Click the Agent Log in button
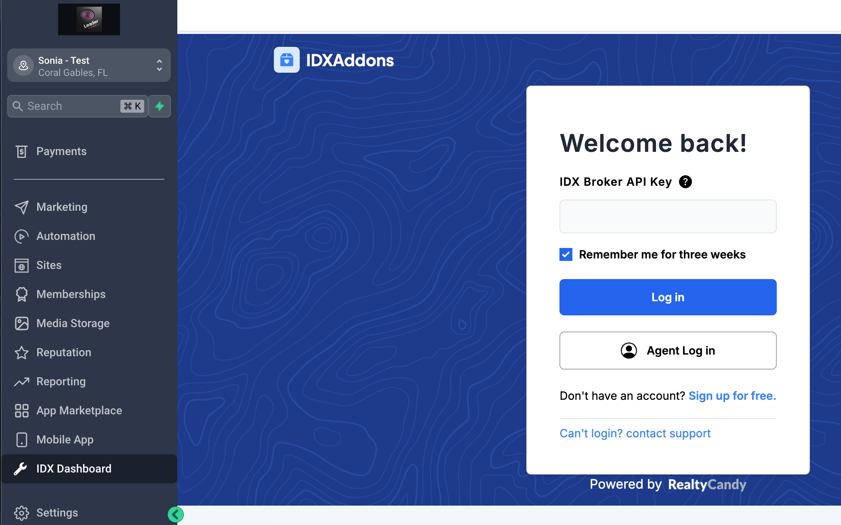This screenshot has width=841, height=525. (668, 351)
